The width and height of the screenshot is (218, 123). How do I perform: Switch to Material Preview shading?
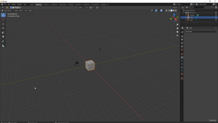174,11
